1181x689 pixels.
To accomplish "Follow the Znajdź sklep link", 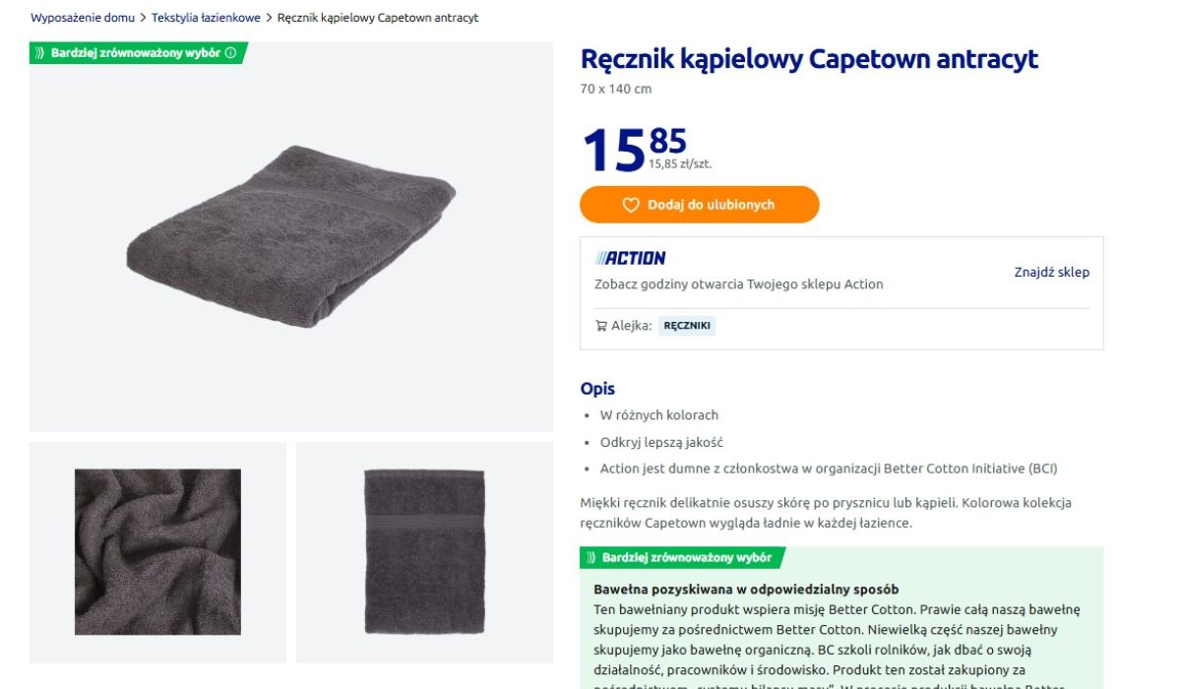I will coord(1051,273).
